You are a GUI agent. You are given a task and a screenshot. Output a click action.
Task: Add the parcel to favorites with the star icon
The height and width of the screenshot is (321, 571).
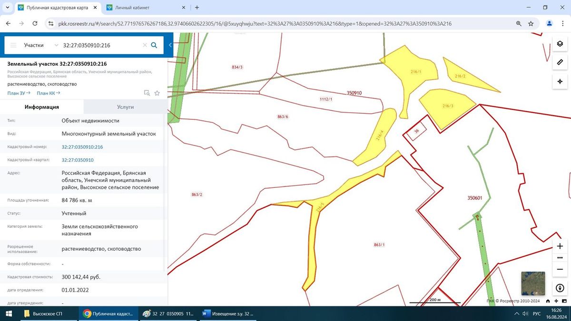[157, 93]
